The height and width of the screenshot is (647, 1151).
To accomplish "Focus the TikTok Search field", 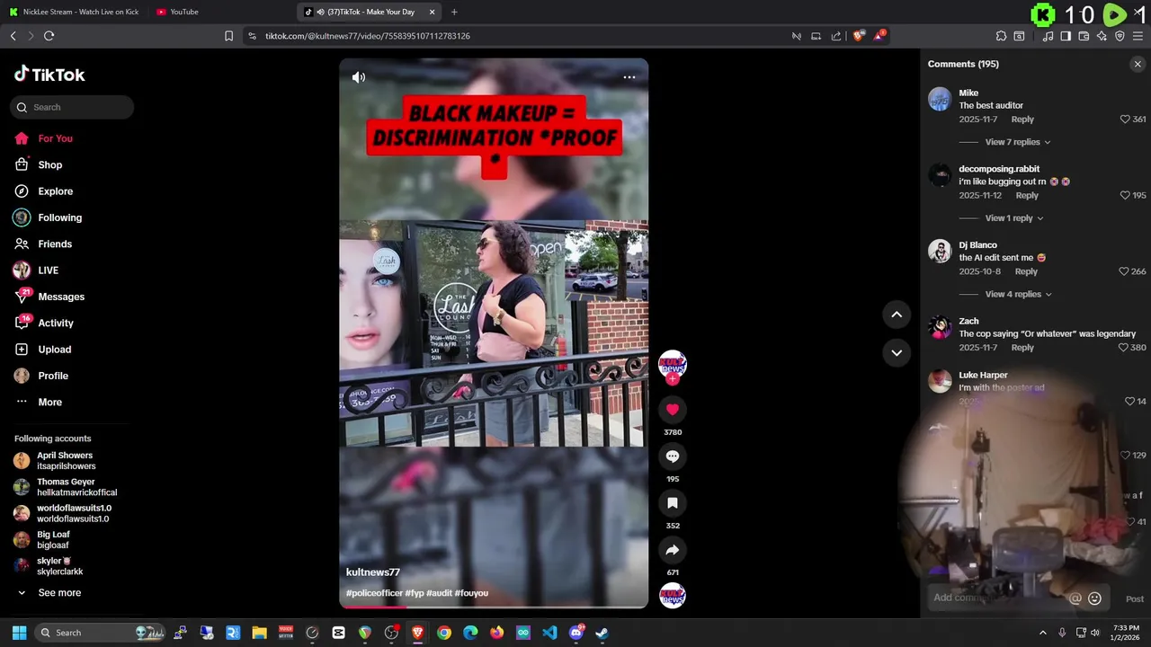I will 72,107.
